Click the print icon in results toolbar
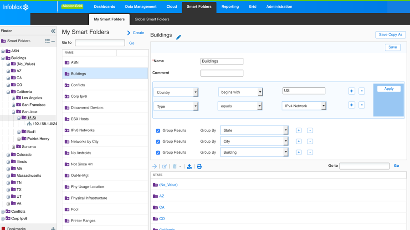The height and width of the screenshot is (230, 410). pos(199,166)
